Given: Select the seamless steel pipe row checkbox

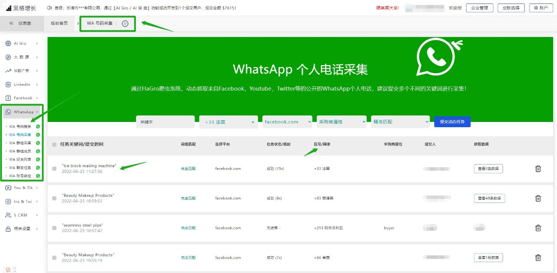Looking at the screenshot, I should point(54,228).
